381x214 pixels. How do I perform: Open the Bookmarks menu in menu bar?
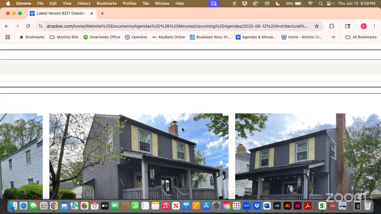pyautogui.click(x=106, y=3)
